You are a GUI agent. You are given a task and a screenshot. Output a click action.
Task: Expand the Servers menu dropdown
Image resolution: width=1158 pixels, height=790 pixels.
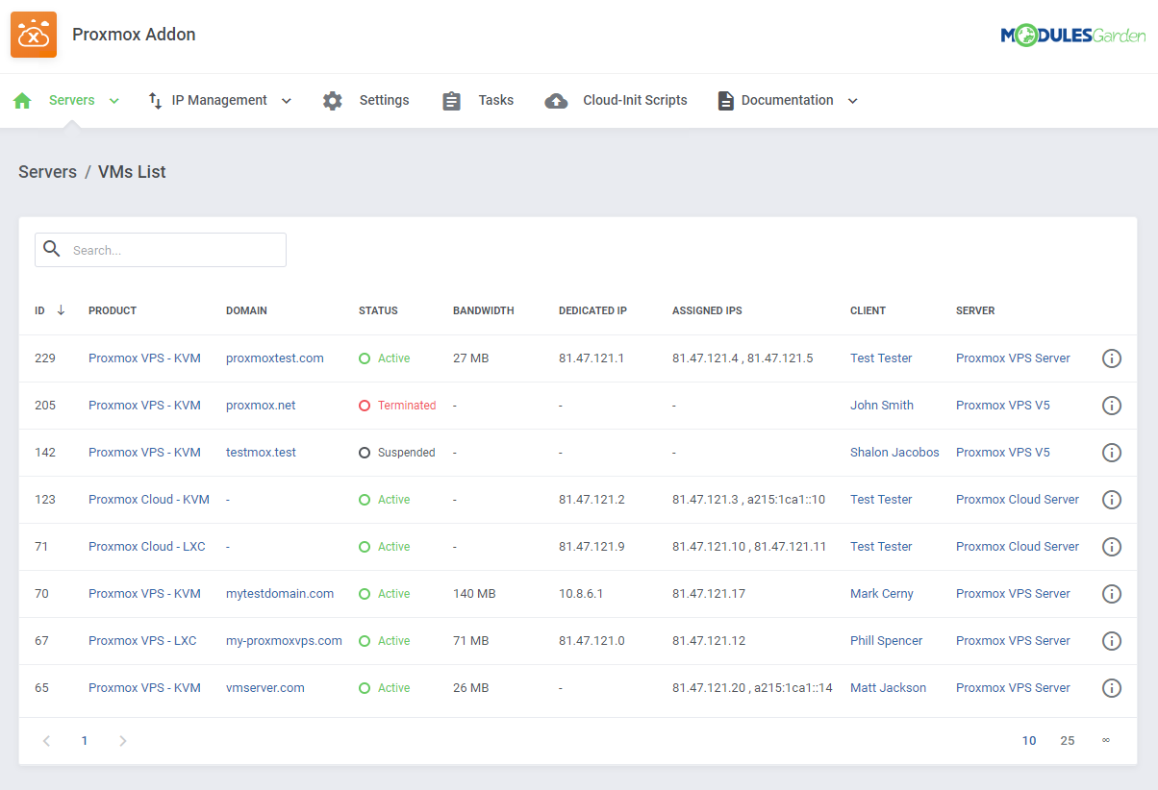[x=114, y=101]
